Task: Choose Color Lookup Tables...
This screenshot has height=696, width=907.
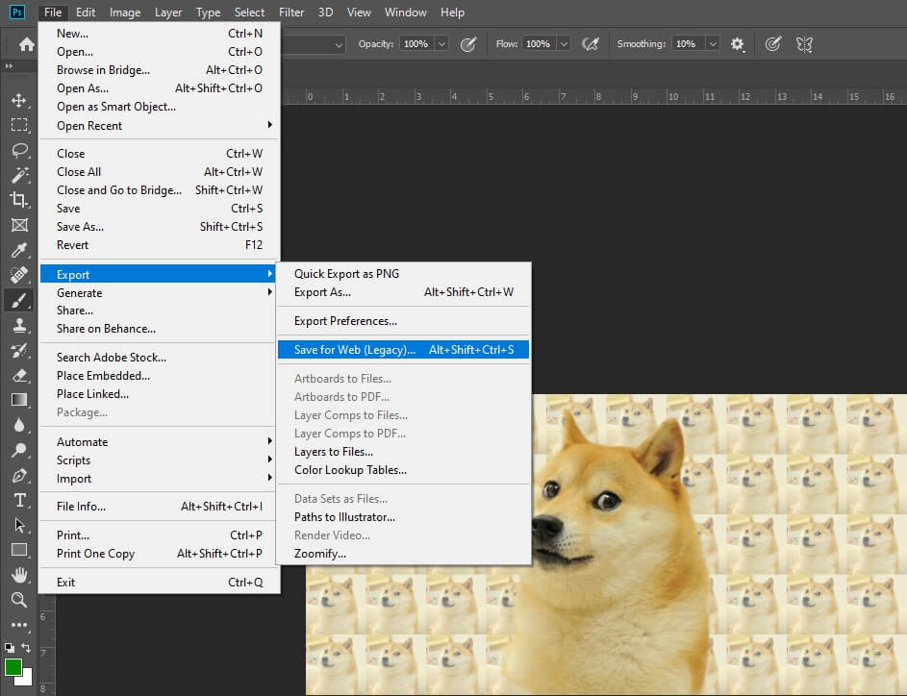Action: [403, 470]
